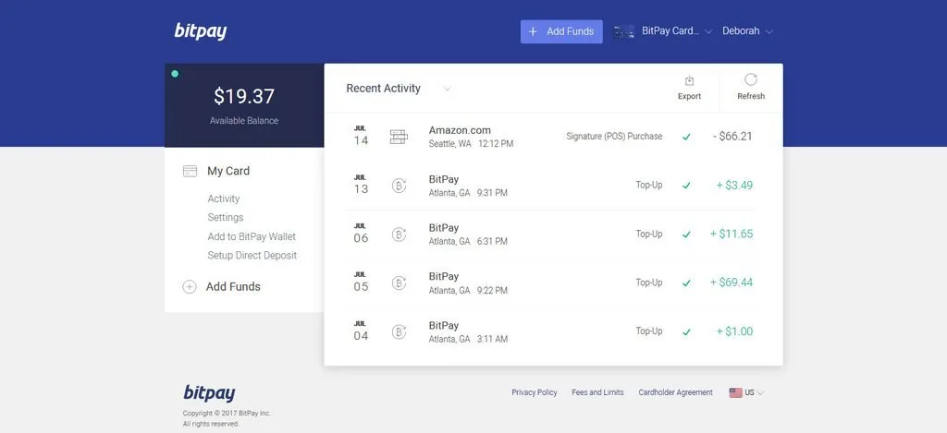Click the US flag icon in footer

pos(735,392)
